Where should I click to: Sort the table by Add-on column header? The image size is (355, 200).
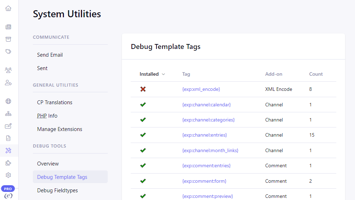(274, 74)
